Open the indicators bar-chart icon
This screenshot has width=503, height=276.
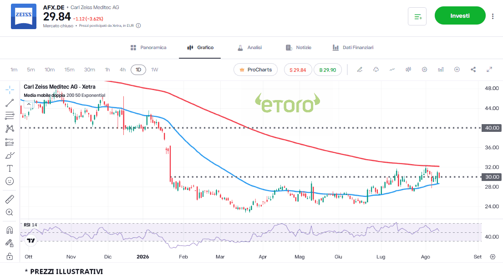[x=441, y=70]
